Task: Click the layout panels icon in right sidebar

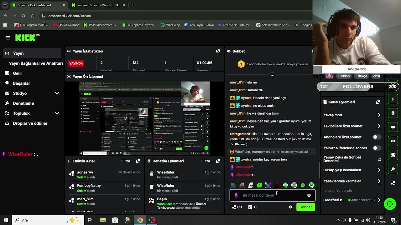Action: (x=393, y=155)
